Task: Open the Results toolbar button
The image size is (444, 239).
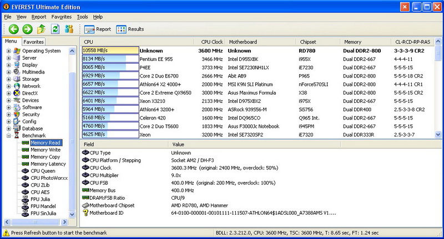Action: pyautogui.click(x=130, y=29)
